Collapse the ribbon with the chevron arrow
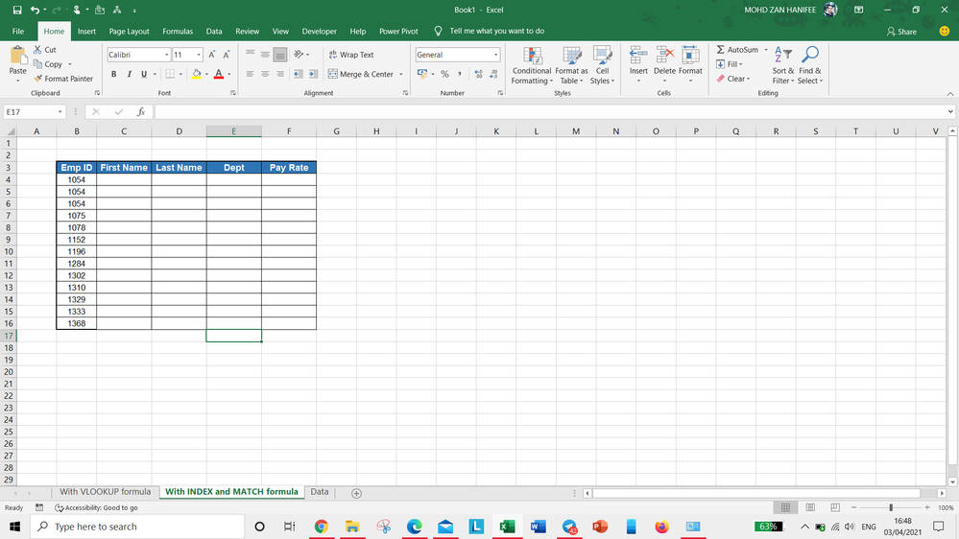The height and width of the screenshot is (539, 959). pos(949,93)
